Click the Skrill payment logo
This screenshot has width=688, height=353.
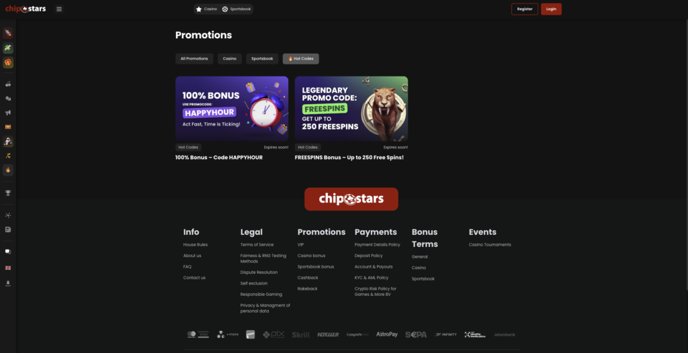tap(300, 335)
